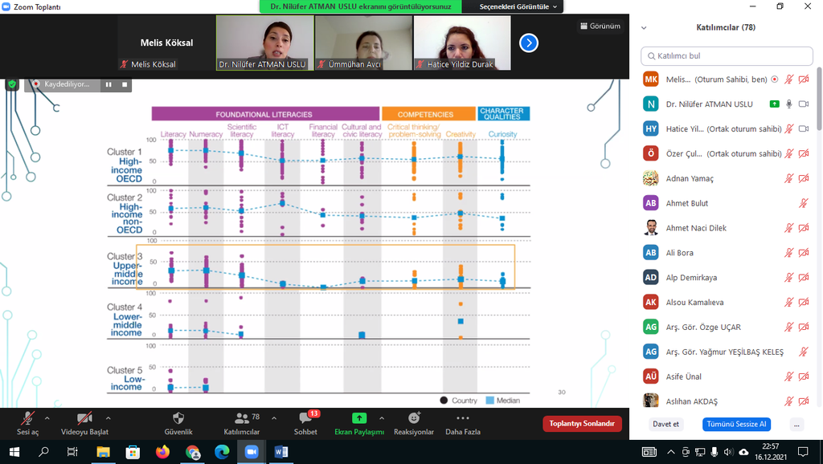
Task: Click the red Toplantıyı Sonlandır button
Action: click(582, 424)
